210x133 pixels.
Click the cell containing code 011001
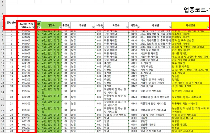click(26, 34)
